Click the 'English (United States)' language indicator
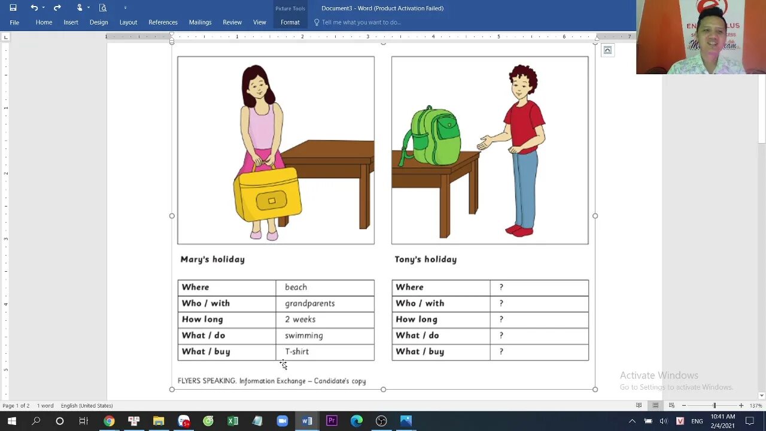The image size is (766, 431). [x=87, y=406]
